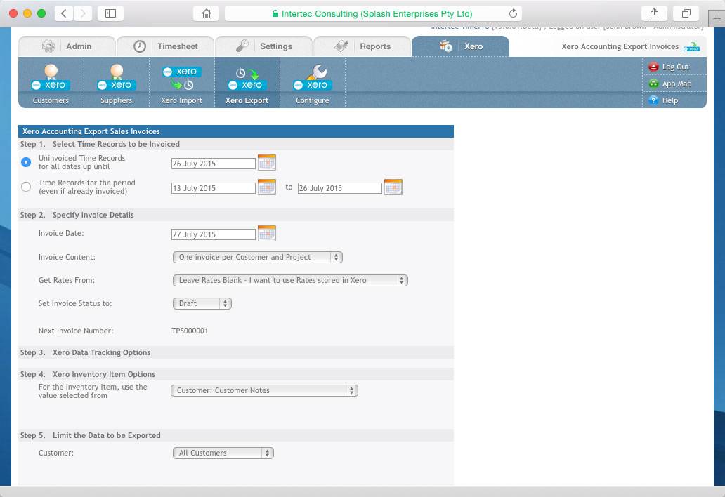Click the Xero export icon beside page title
This screenshot has width=725, height=497.
[692, 46]
